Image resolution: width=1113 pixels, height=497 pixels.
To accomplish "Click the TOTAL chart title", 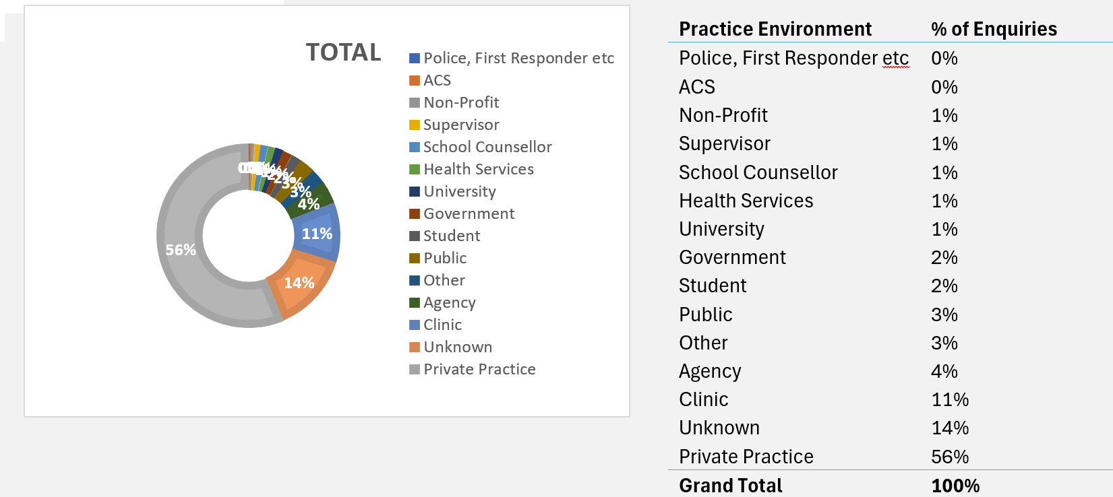I will (x=343, y=53).
